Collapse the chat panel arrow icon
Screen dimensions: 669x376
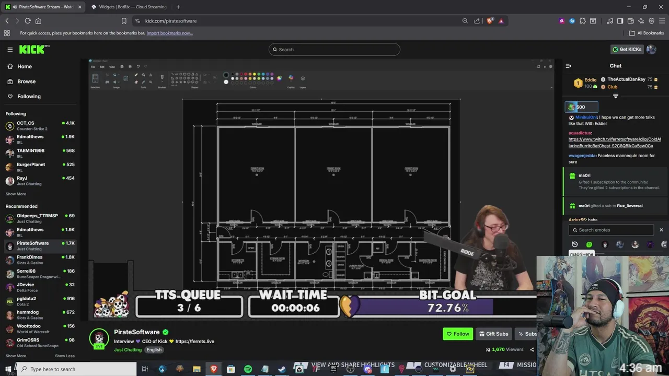tap(569, 66)
